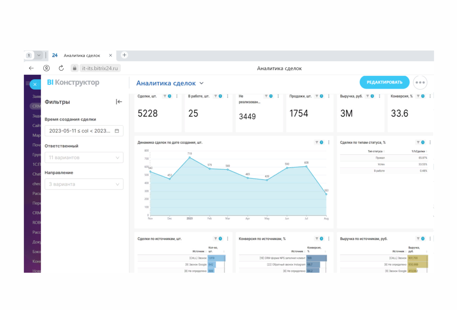
Task: Open a new browser tab
Action: click(124, 55)
